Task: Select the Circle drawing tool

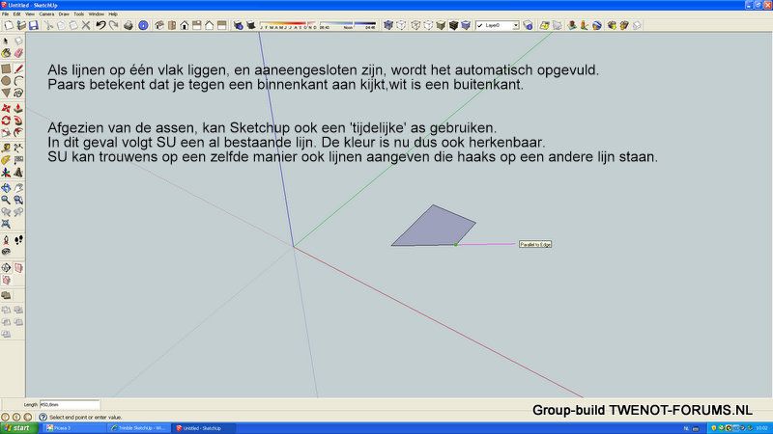Action: coord(6,81)
